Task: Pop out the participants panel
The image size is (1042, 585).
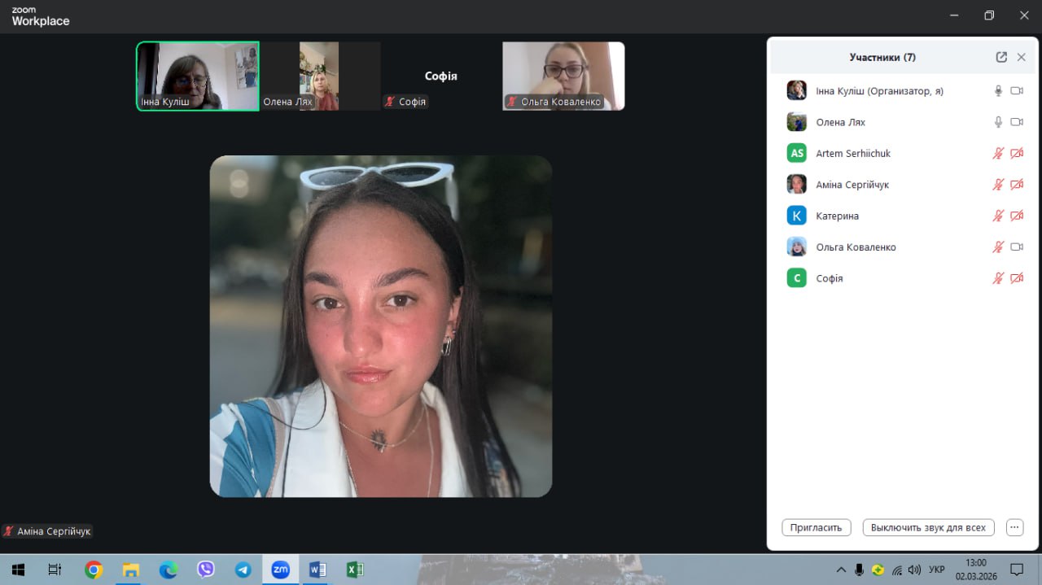Action: coord(1001,57)
